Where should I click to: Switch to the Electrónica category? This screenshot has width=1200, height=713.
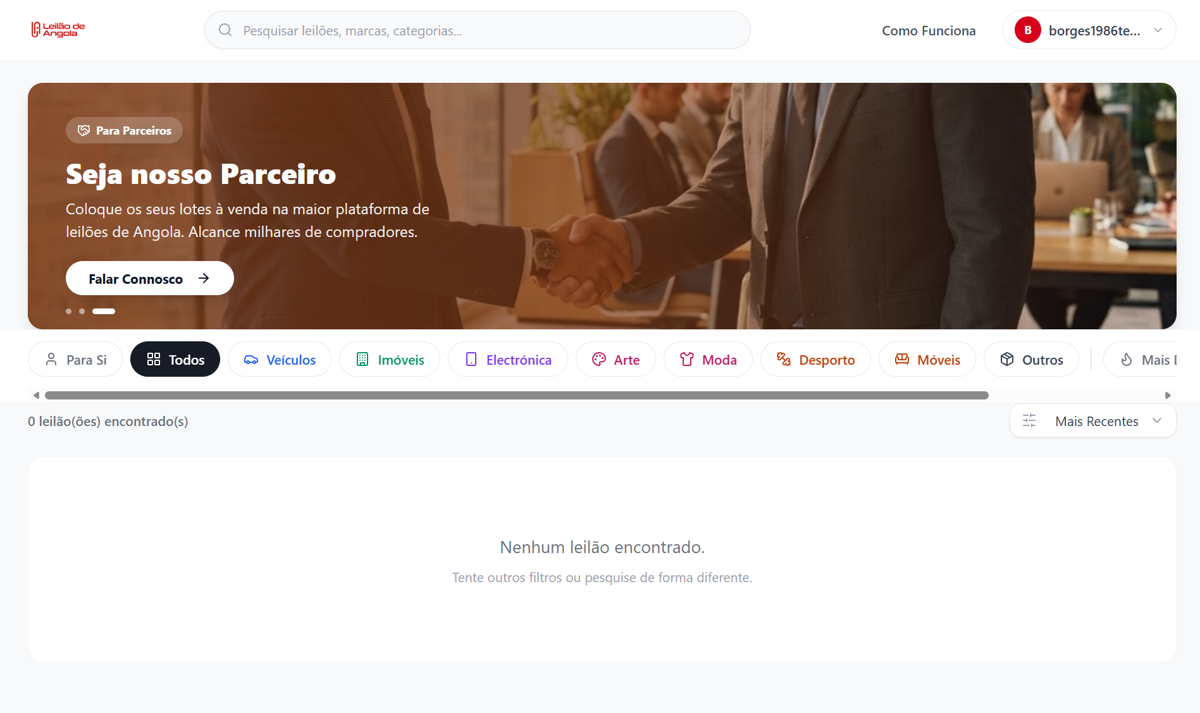[508, 360]
